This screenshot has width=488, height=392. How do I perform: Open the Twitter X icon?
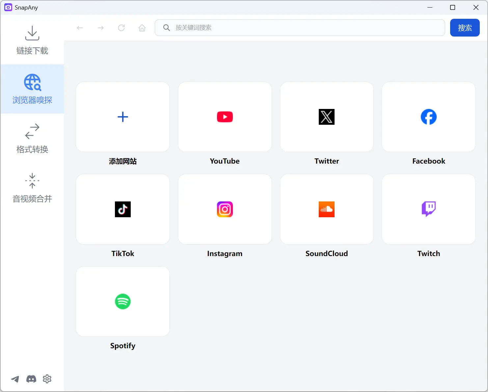click(327, 117)
